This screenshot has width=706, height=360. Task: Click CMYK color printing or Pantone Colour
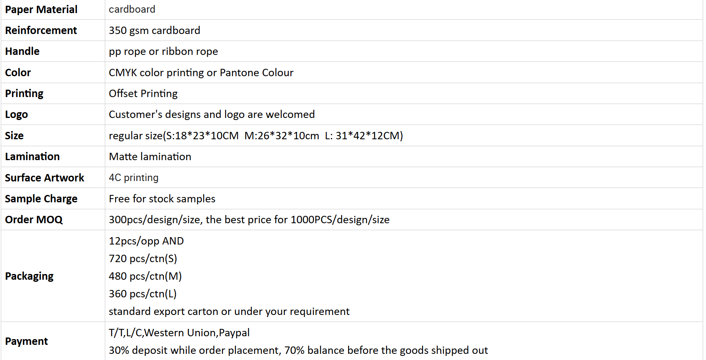[x=201, y=72]
